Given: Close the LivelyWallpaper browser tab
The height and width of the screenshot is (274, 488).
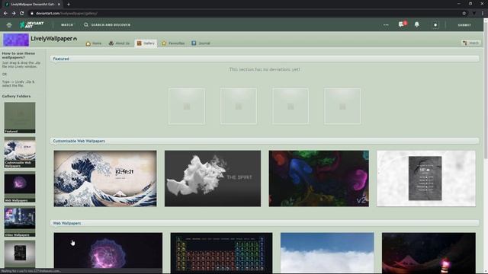Looking at the screenshot, I should (59, 5).
